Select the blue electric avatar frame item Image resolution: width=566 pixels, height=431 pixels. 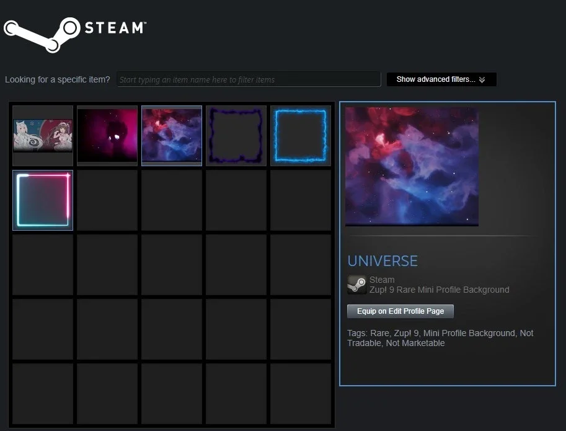300,136
